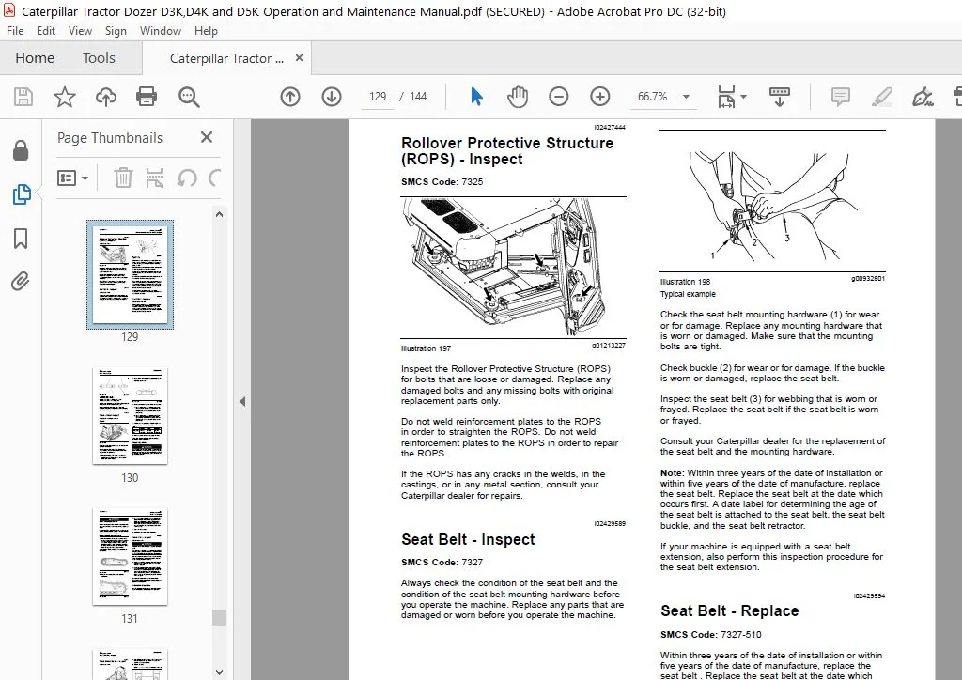This screenshot has width=962, height=680.
Task: Open the sign document pen icon
Action: coord(923,97)
